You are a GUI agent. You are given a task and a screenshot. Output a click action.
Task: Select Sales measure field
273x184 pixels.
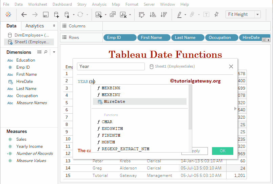click(21, 139)
